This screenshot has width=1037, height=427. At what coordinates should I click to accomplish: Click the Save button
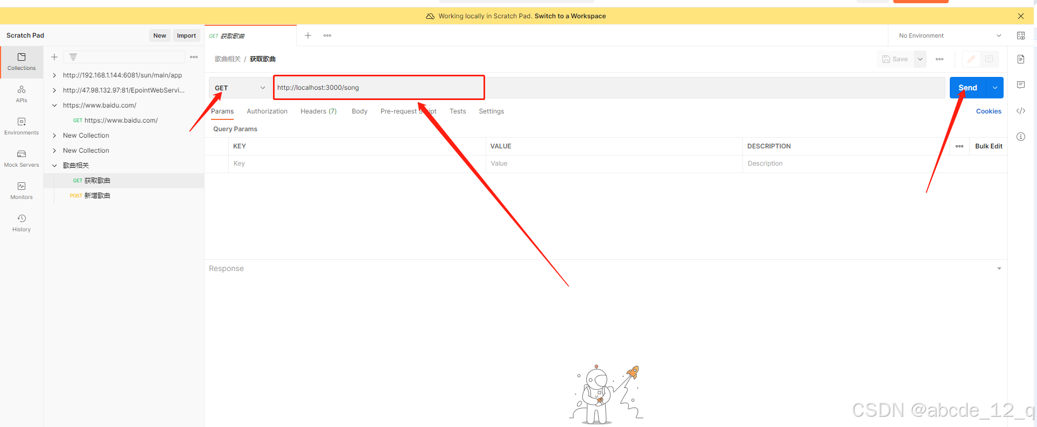coord(895,59)
